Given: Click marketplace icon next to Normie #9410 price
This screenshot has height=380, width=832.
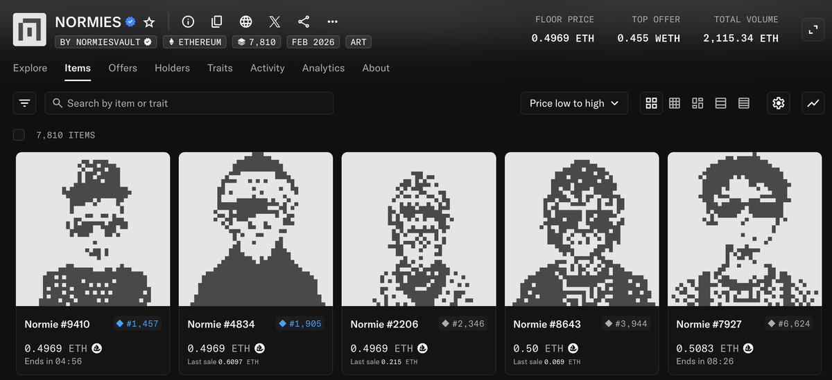Looking at the screenshot, I should coord(97,348).
